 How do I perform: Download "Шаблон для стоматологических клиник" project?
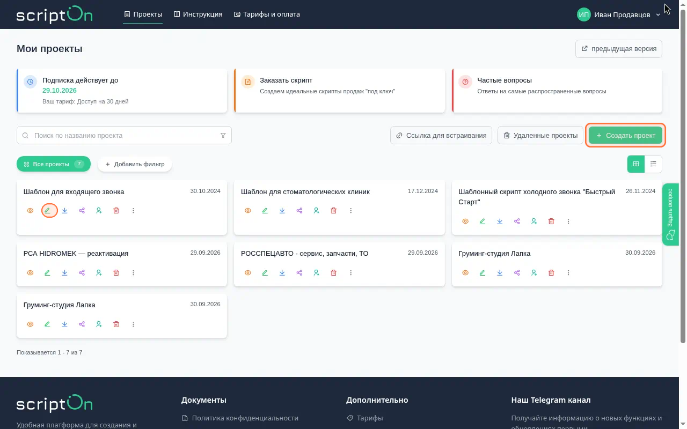tap(282, 211)
